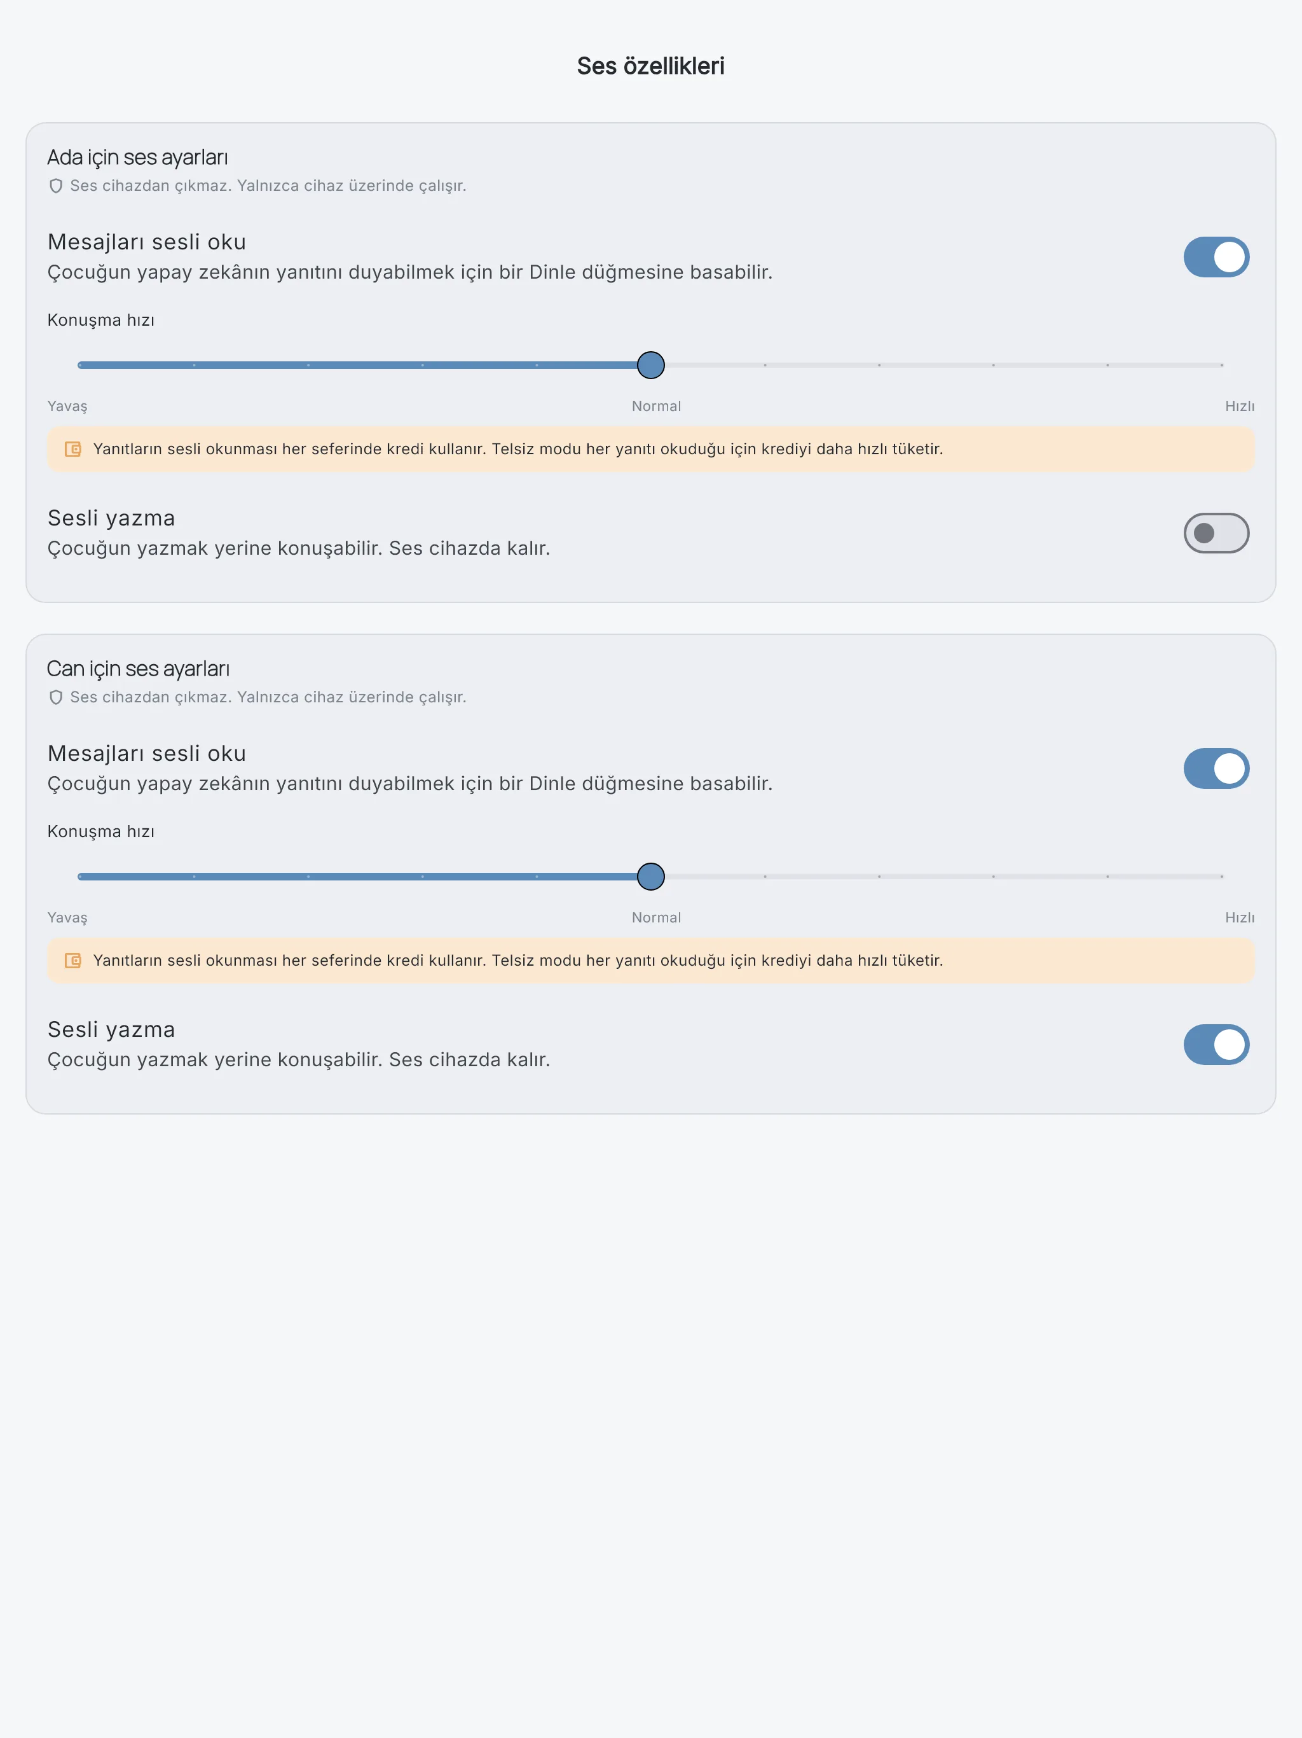Image resolution: width=1302 pixels, height=1738 pixels.
Task: Select Can için ses ayarları heading
Action: click(x=138, y=669)
